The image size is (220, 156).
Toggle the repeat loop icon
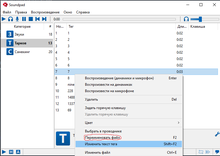(x=201, y=152)
